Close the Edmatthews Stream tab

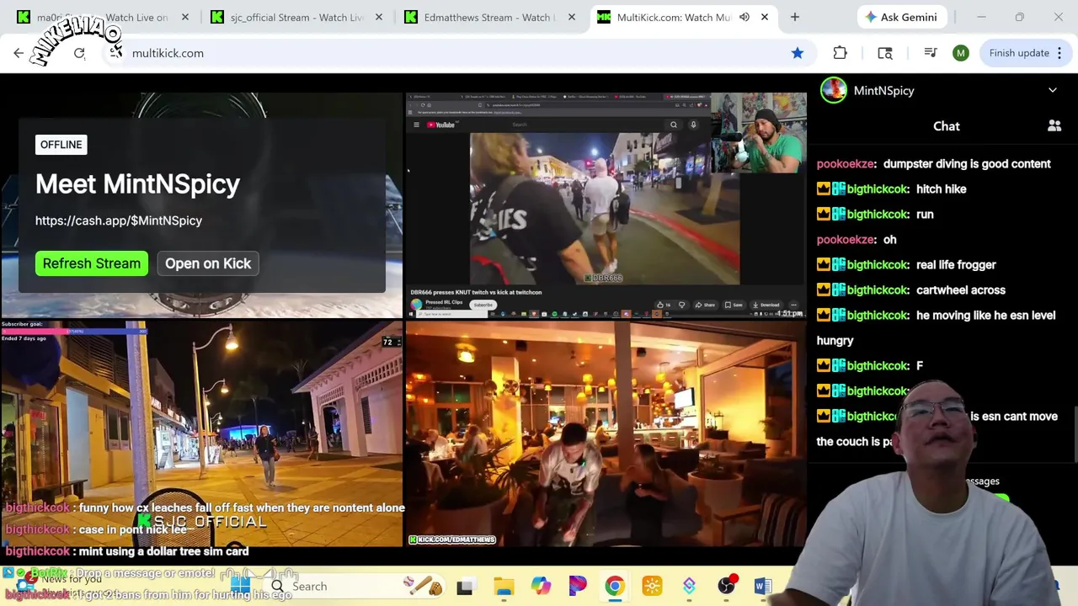pos(572,17)
